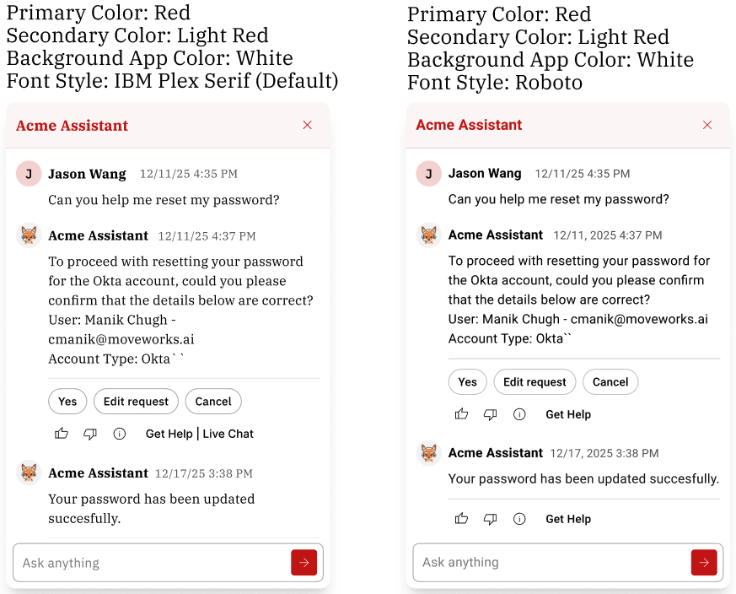The image size is (736, 594).
Task: Like the 'password has been updated' reply in Roboto chat
Action: [461, 519]
